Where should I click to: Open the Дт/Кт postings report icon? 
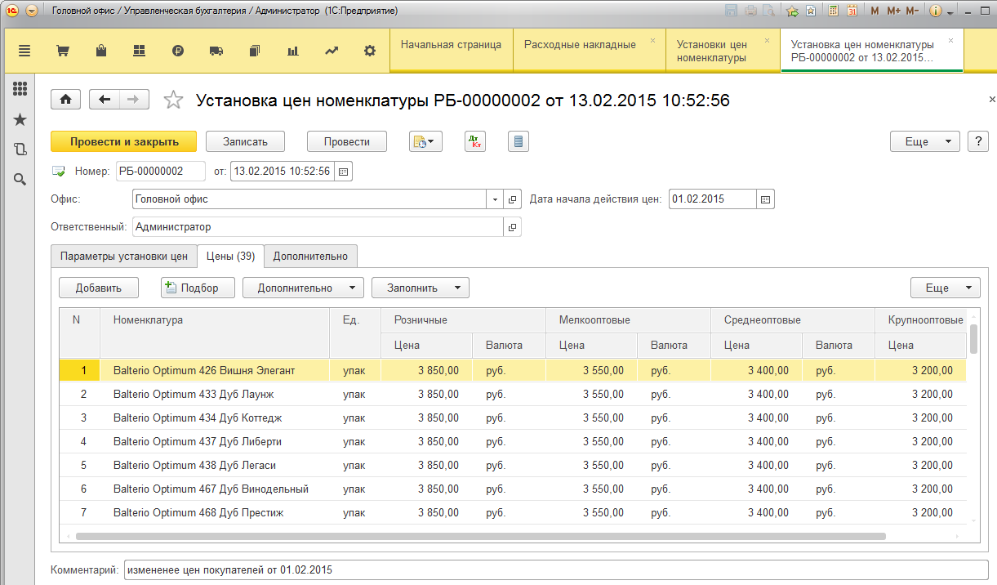pyautogui.click(x=474, y=141)
